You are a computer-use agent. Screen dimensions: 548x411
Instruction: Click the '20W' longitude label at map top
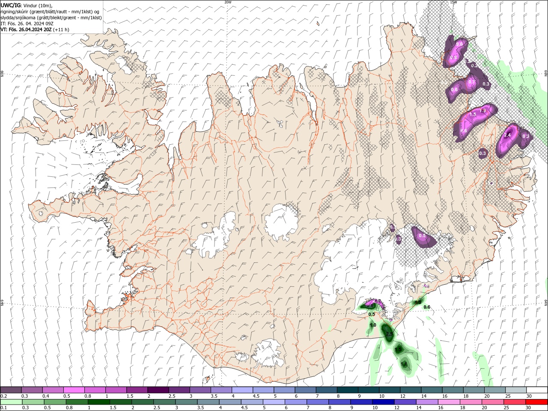point(228,2)
